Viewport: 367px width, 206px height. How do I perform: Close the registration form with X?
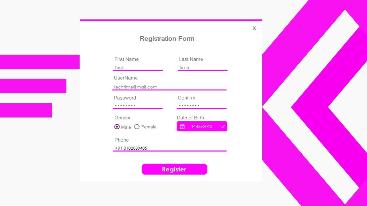click(x=254, y=28)
